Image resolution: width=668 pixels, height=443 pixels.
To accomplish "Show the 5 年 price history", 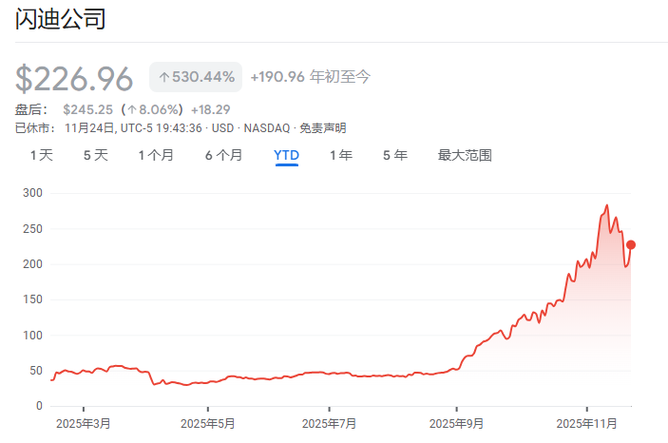I will pyautogui.click(x=395, y=155).
